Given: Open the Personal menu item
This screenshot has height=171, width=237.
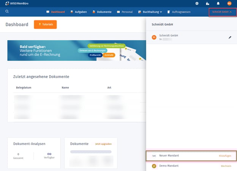Looking at the screenshot, I should (125, 12).
